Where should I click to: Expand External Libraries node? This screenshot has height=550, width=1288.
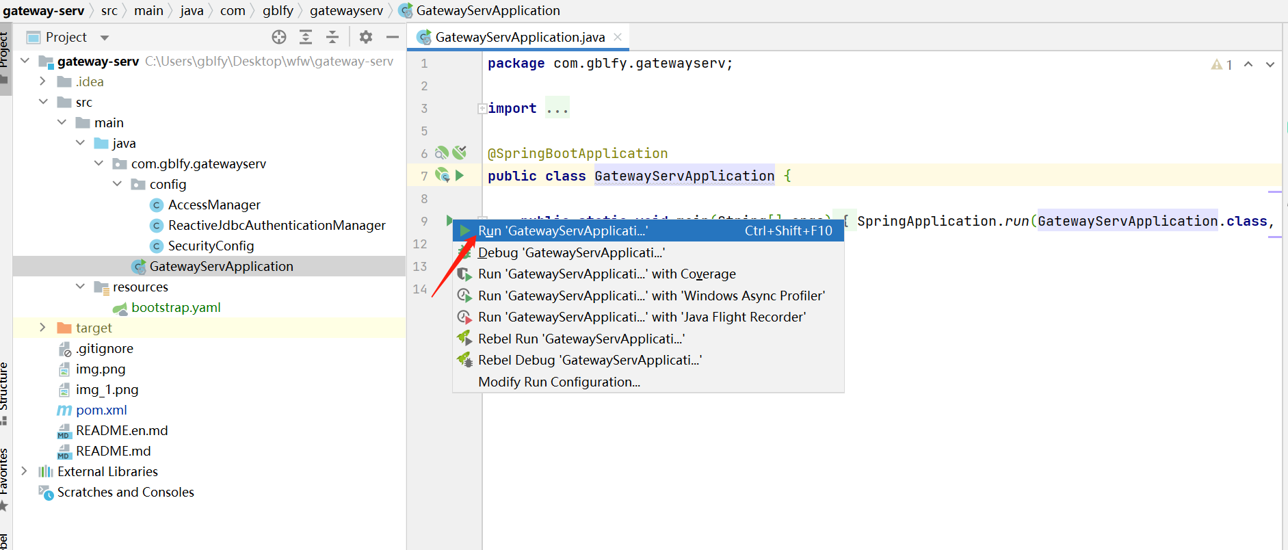(25, 471)
